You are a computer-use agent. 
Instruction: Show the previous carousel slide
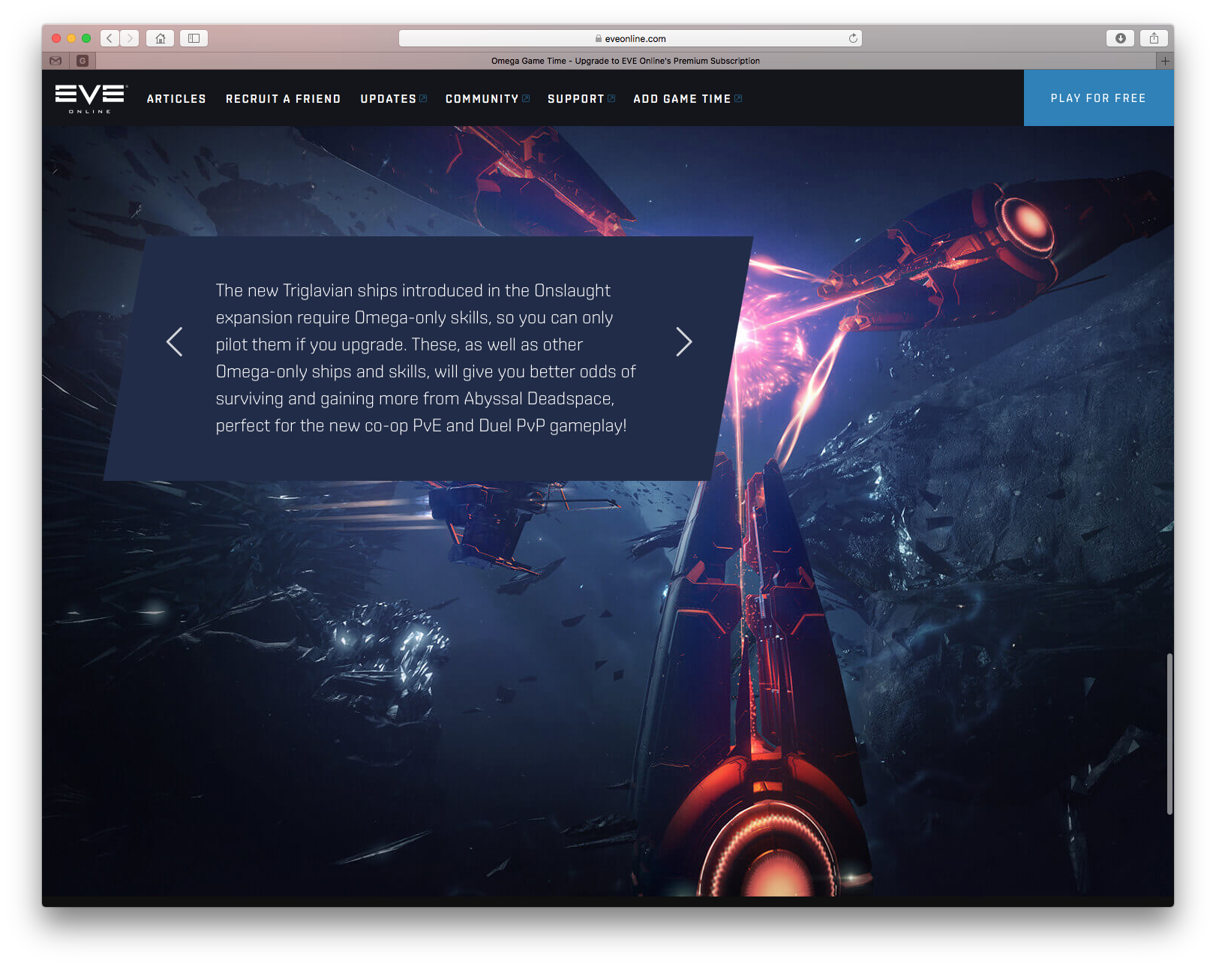174,342
